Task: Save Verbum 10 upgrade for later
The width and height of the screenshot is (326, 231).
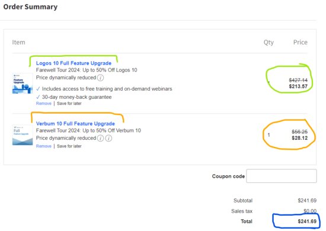Action: pos(69,146)
